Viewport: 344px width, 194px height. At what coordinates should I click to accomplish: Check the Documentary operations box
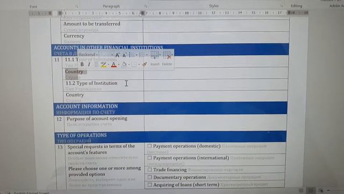coord(149,177)
